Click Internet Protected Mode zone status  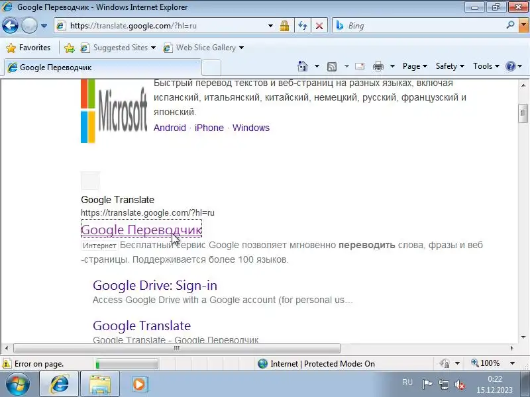point(316,363)
